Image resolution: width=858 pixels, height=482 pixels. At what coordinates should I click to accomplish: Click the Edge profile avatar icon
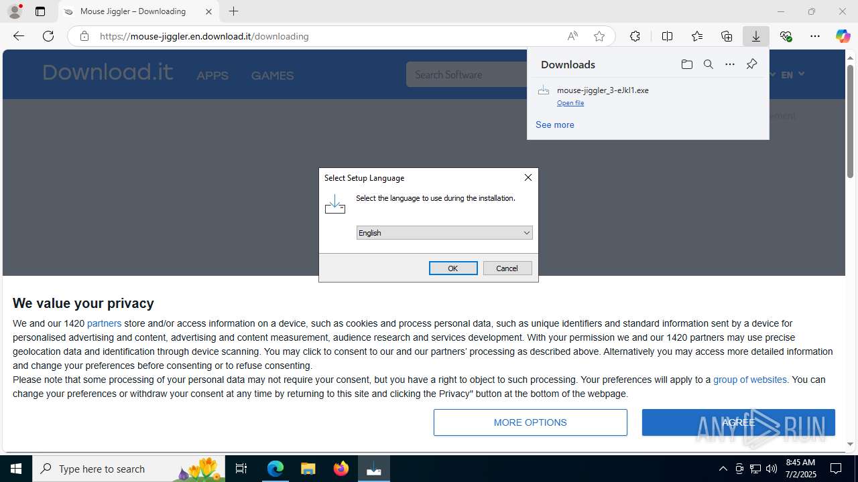[x=15, y=11]
